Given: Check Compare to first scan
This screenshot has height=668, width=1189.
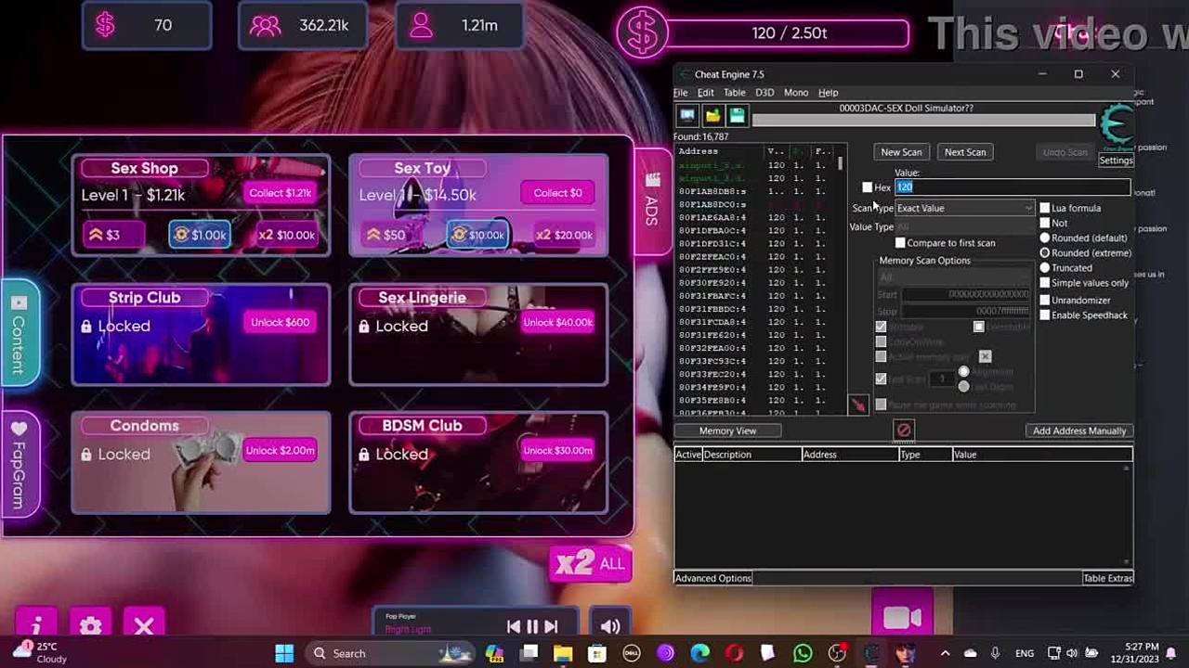Looking at the screenshot, I should click(900, 243).
